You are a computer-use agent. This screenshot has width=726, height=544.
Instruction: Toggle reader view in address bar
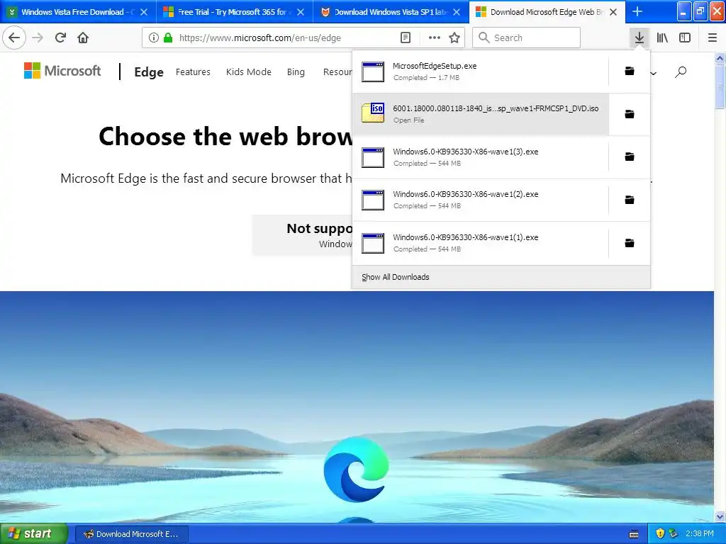[x=406, y=38]
